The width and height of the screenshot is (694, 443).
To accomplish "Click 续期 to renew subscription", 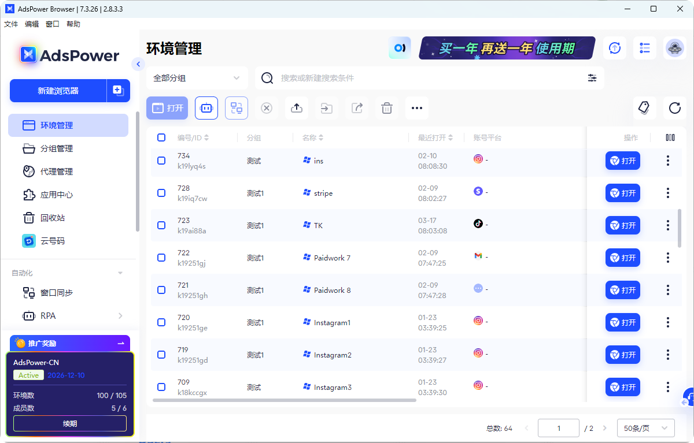I will click(x=69, y=423).
